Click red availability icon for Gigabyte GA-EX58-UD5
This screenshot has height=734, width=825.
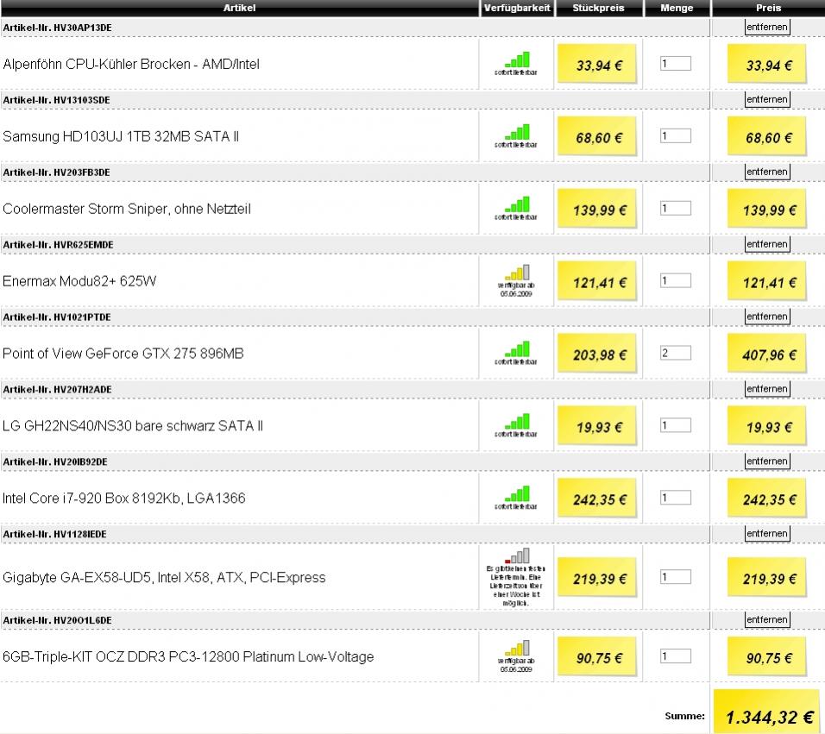tap(517, 555)
